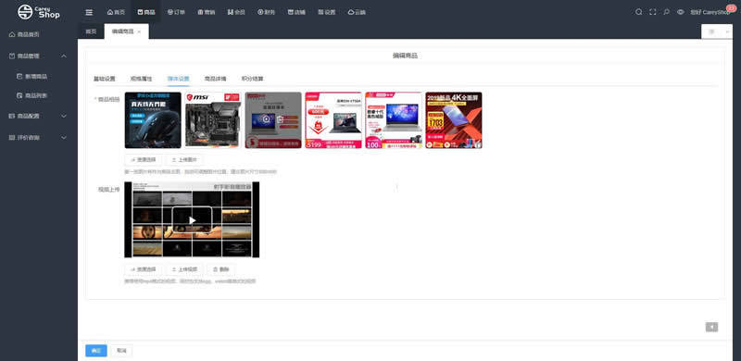741x361 pixels.
Task: Click 资源选择 button under the video
Action: tap(144, 269)
